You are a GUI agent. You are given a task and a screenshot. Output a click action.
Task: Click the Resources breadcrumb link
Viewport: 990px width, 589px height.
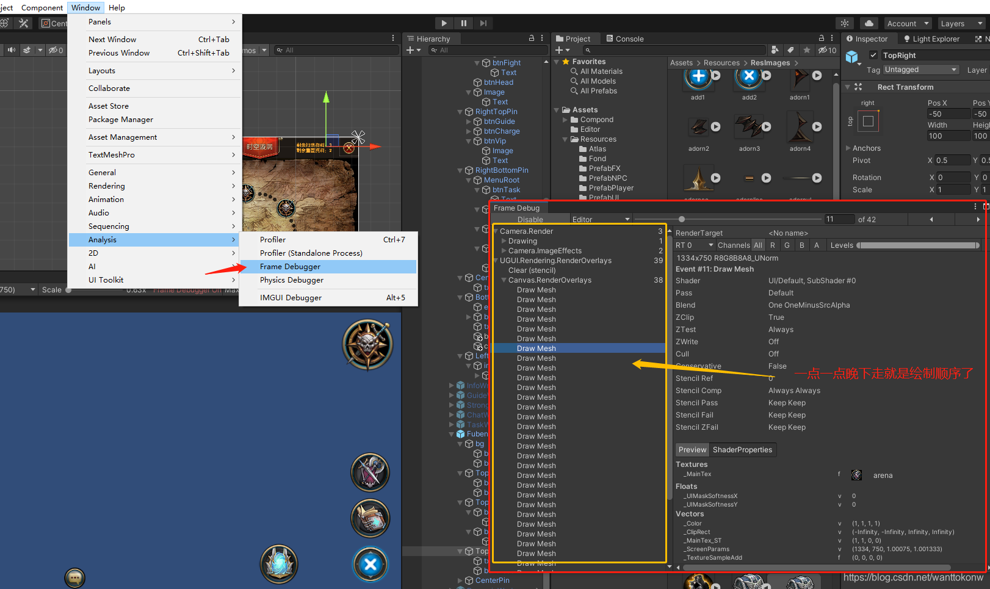[721, 63]
